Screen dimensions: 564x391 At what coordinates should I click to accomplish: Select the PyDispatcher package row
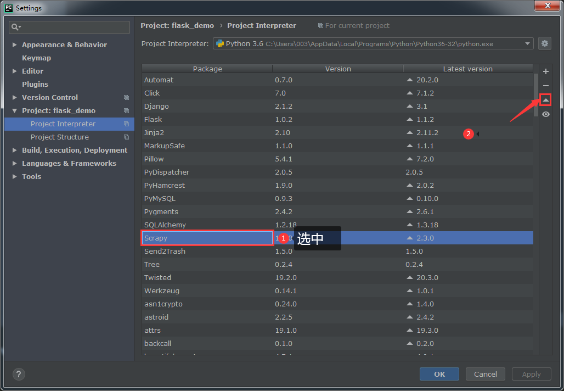pyautogui.click(x=338, y=172)
